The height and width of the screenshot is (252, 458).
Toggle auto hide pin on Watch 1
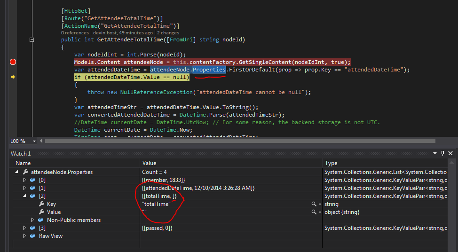tap(442, 153)
